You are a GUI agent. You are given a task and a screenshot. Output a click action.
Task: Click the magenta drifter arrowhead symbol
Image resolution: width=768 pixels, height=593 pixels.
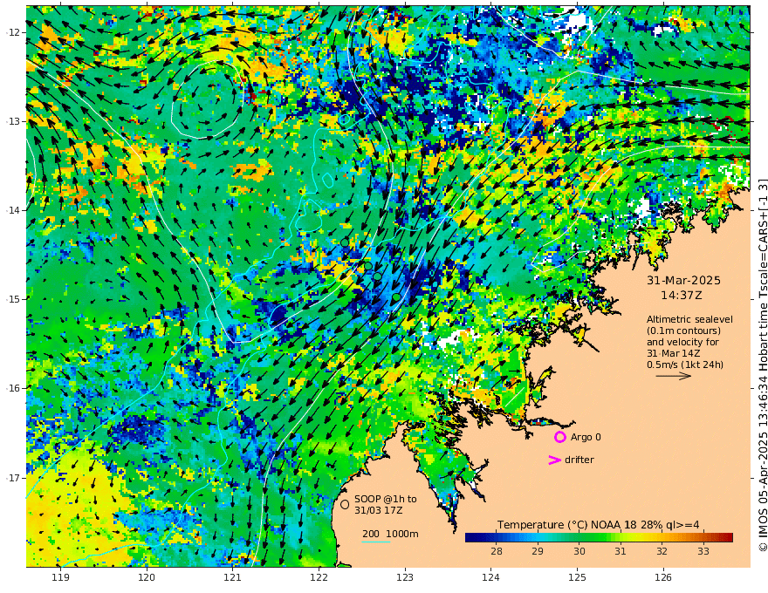pos(554,460)
